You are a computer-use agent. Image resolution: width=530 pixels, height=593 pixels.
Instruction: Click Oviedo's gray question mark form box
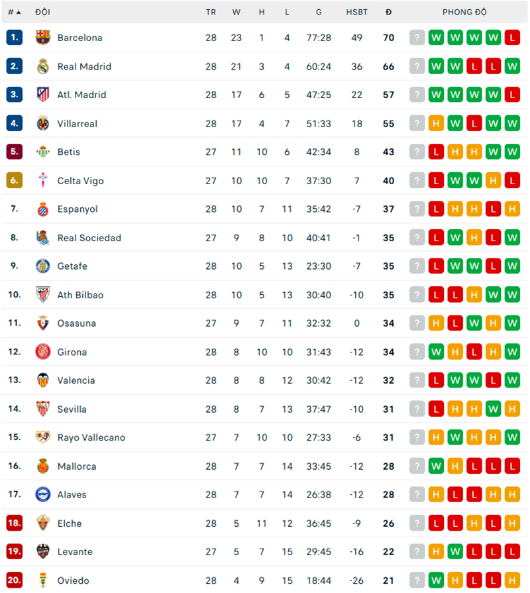click(417, 580)
